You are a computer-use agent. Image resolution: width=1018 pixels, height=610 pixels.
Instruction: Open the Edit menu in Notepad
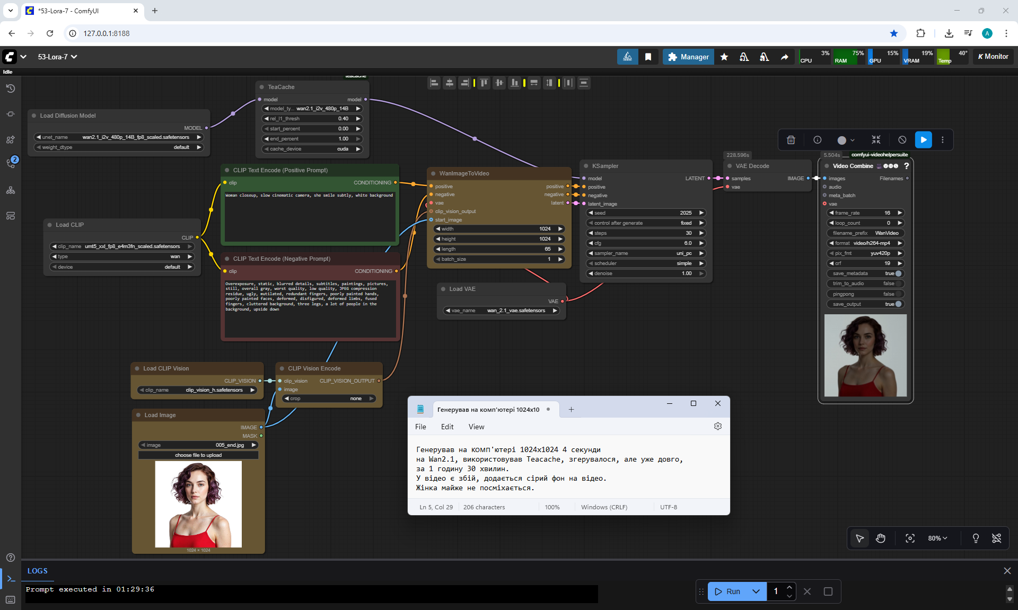click(x=447, y=427)
